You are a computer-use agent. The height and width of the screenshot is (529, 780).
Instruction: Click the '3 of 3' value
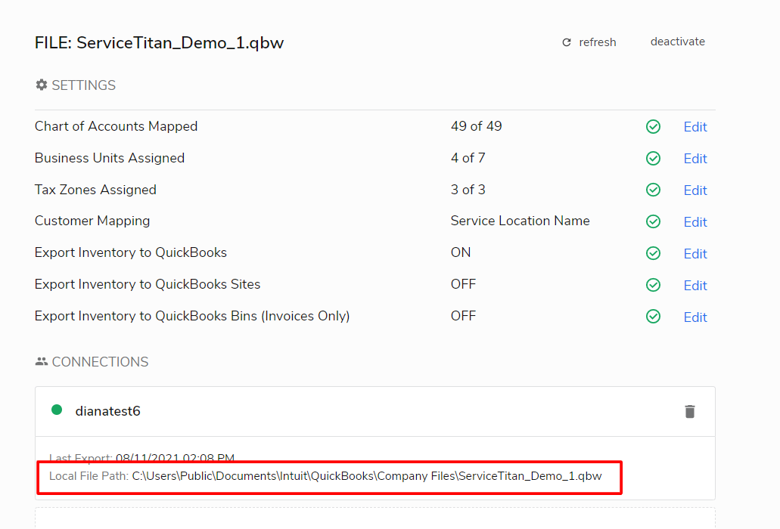coord(468,190)
